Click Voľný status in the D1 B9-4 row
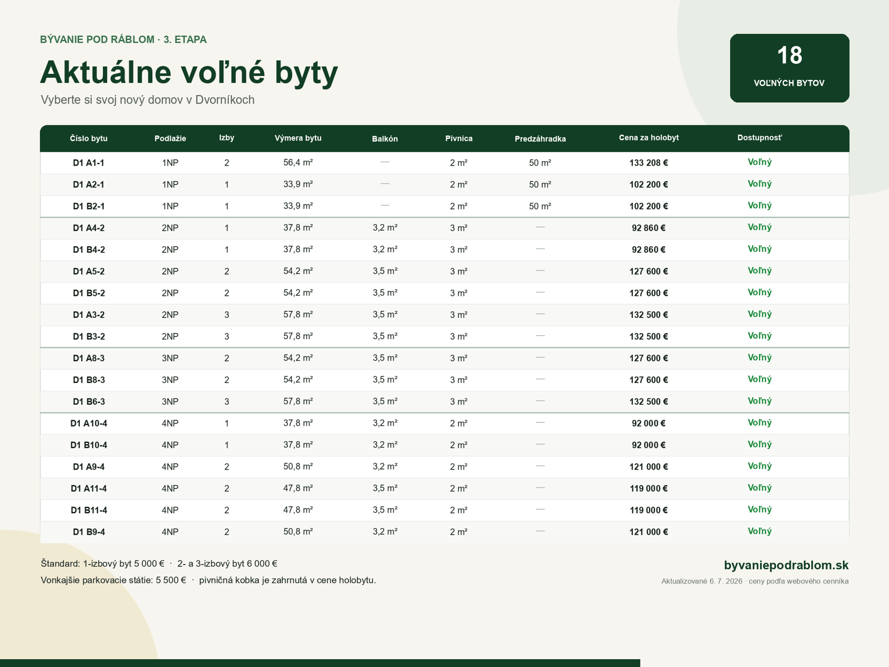The image size is (889, 667). pos(760,531)
